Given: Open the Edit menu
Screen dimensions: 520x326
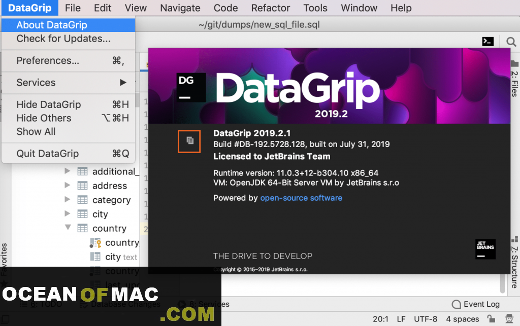Looking at the screenshot, I should 103,8.
